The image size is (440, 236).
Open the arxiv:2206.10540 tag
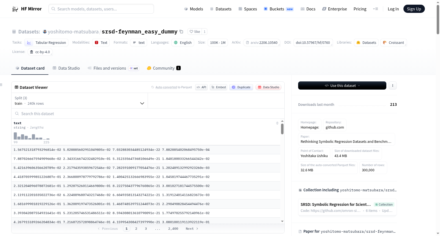[262, 42]
